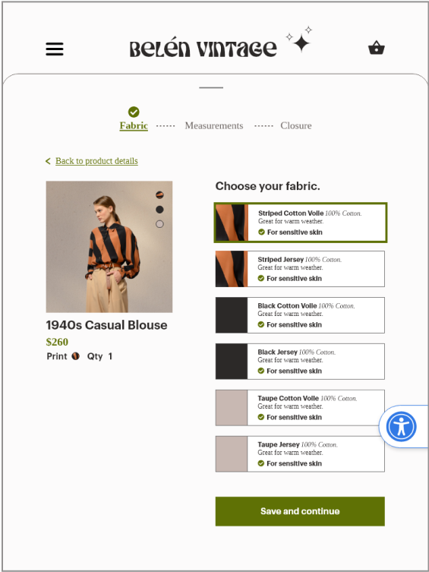Open the accessibility options widget

tap(402, 426)
